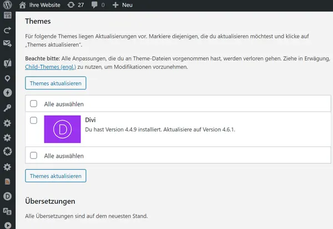Open the Ihre Website admin bar menu
The width and height of the screenshot is (333, 229).
pos(44,5)
